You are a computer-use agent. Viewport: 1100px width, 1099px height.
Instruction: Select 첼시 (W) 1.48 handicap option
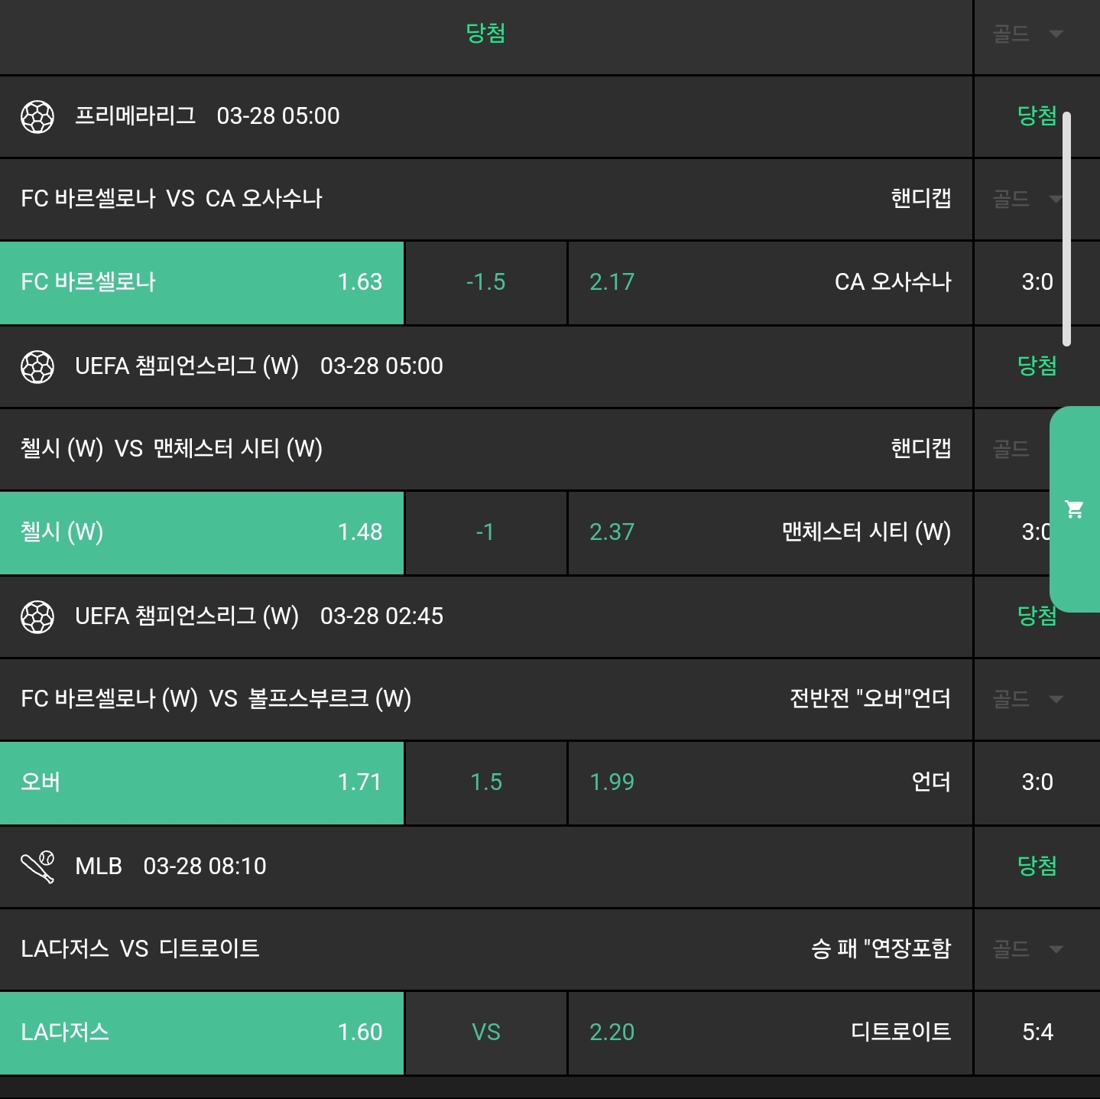point(202,533)
